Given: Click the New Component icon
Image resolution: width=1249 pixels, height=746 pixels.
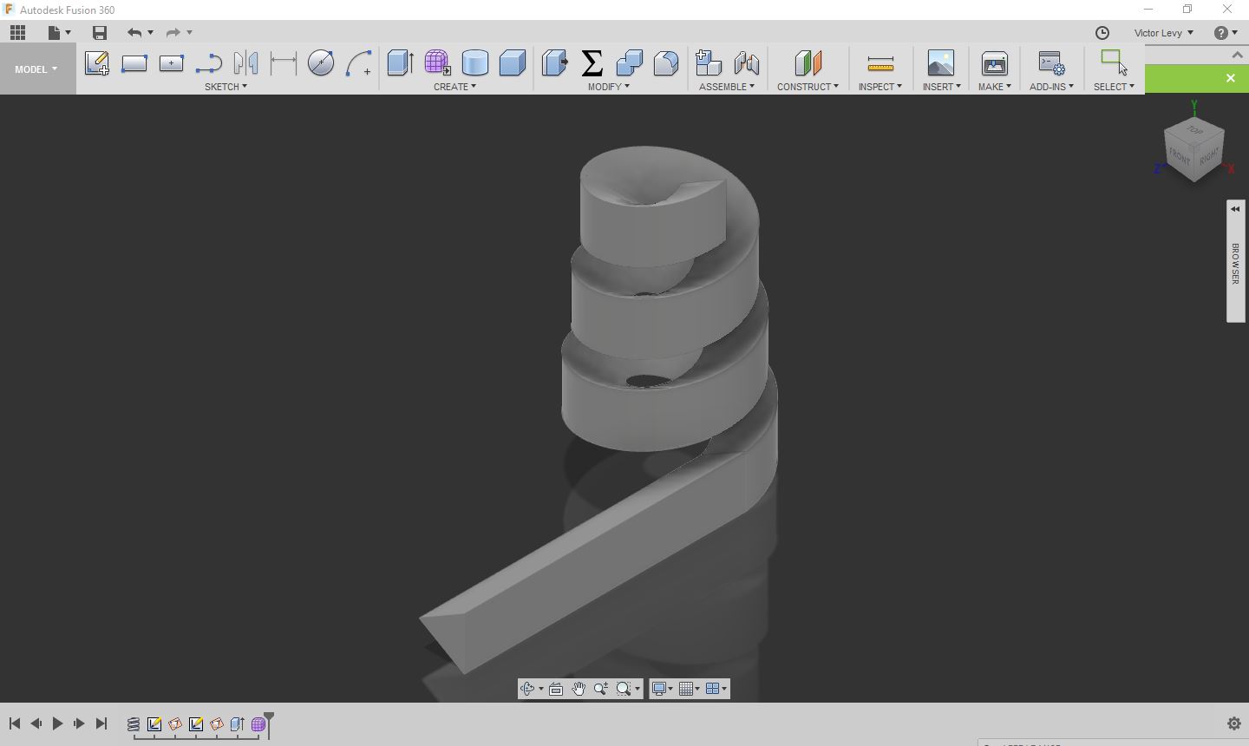Looking at the screenshot, I should (709, 62).
